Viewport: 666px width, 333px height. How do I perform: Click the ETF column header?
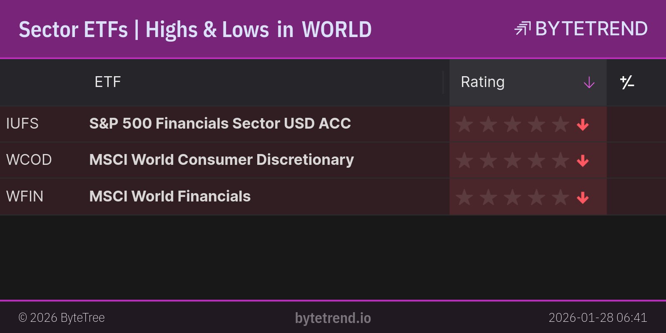click(x=107, y=82)
